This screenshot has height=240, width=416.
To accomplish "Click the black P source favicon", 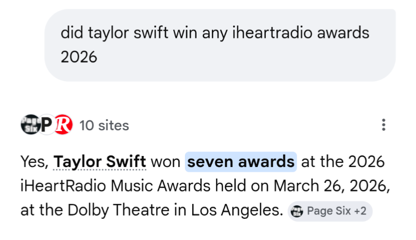I will [46, 125].
